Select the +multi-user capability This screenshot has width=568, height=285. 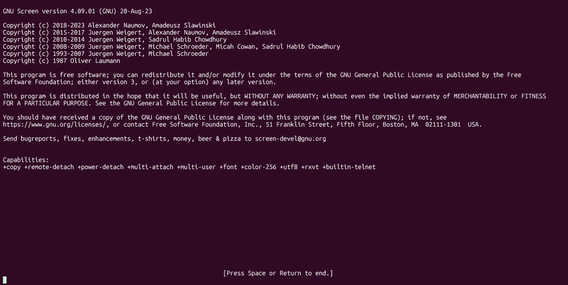(196, 167)
